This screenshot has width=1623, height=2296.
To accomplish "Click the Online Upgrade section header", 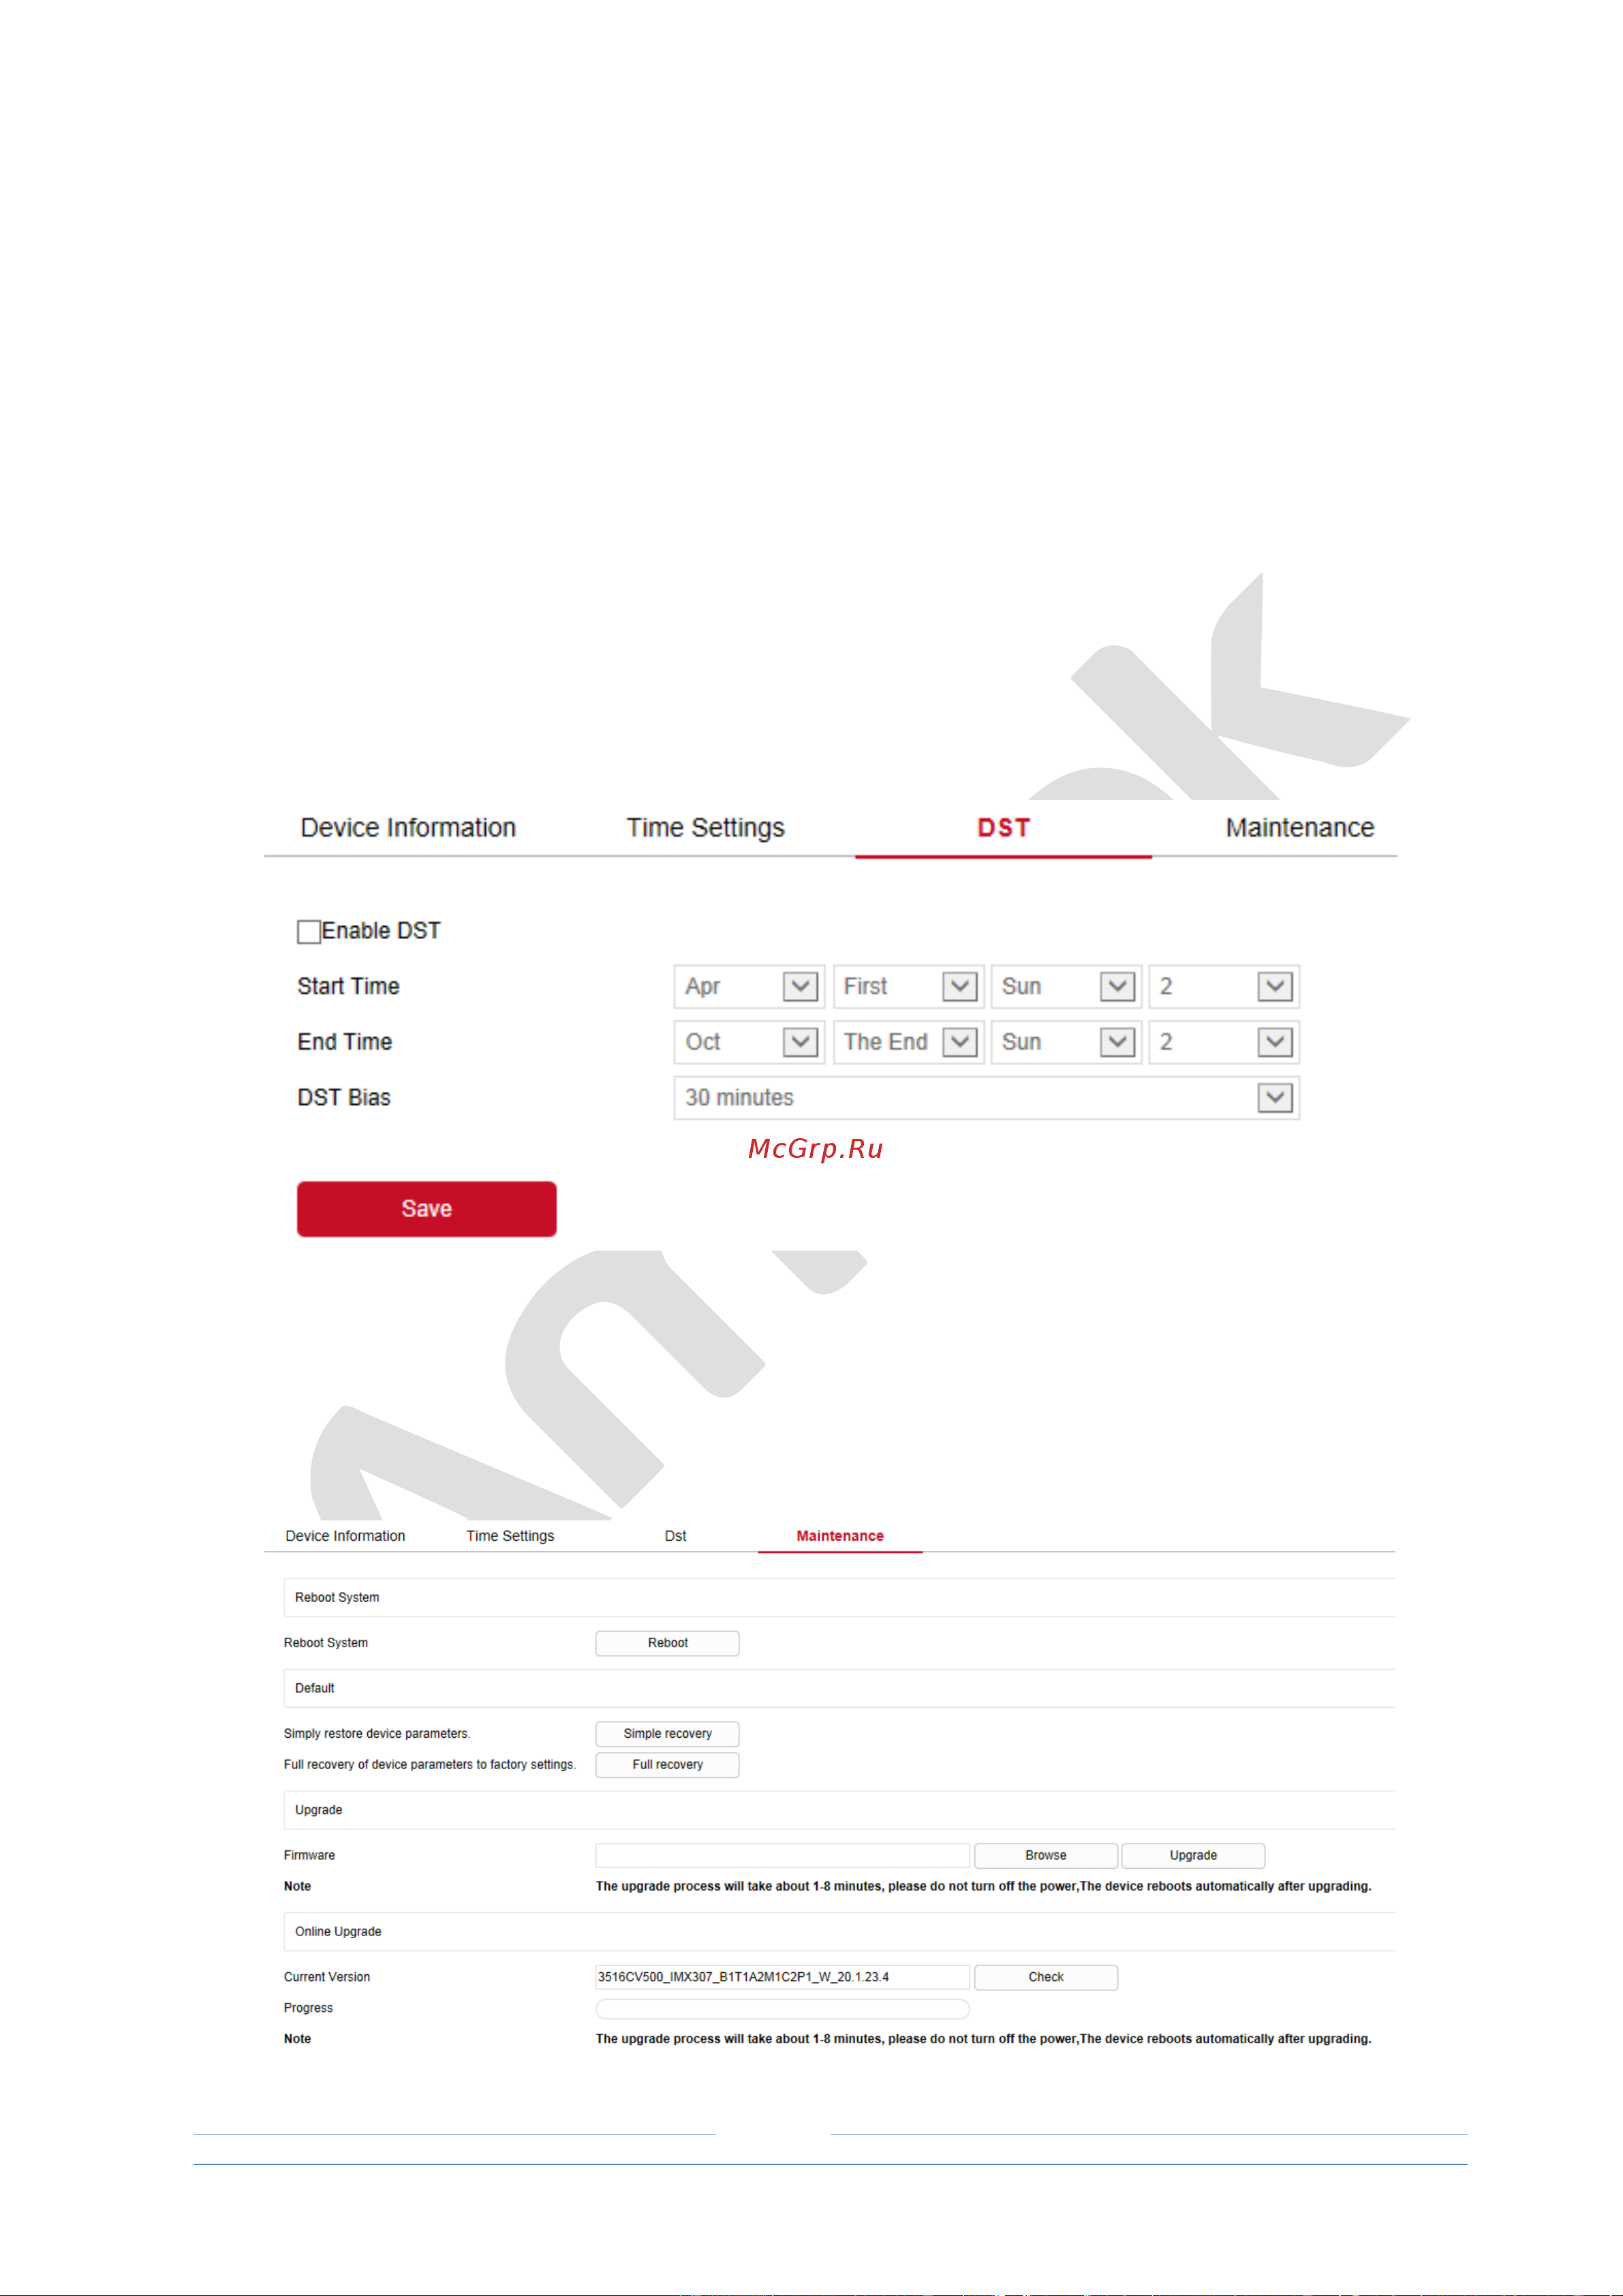I will 840,1933.
